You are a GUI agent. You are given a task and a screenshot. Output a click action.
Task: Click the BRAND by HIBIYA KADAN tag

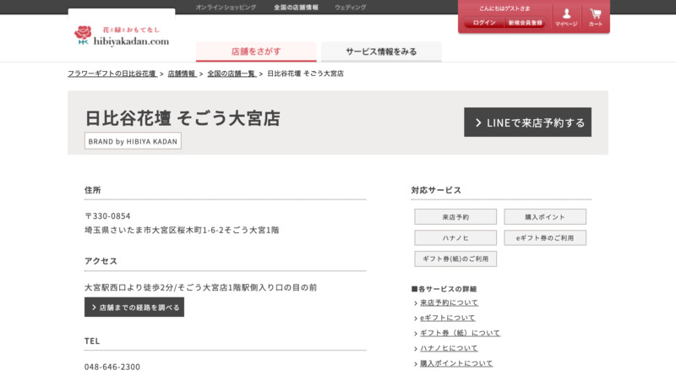pyautogui.click(x=133, y=141)
